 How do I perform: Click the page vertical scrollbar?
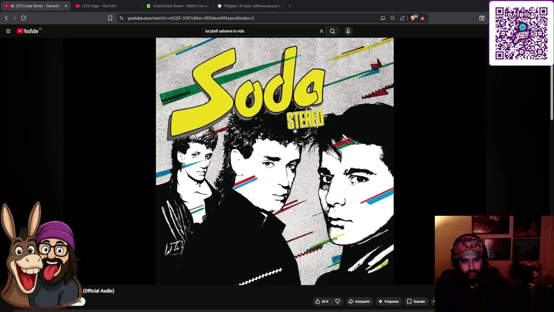[551, 93]
